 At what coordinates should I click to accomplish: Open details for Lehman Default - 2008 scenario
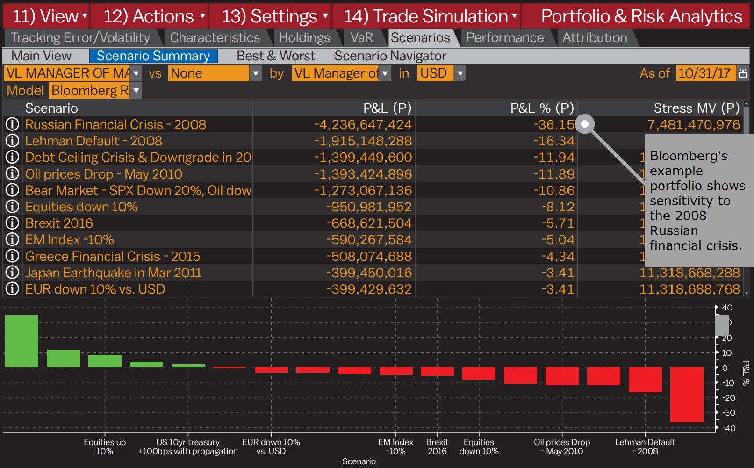[x=12, y=141]
